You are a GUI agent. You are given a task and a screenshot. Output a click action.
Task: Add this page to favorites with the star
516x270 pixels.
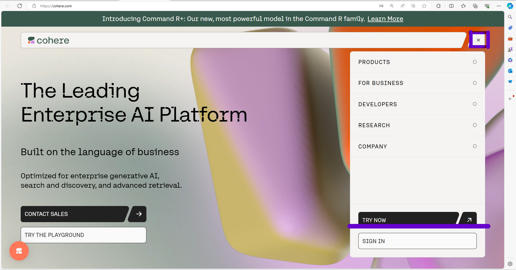point(424,6)
